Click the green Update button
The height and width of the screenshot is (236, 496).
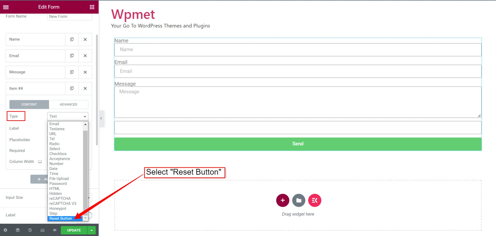pos(74,230)
